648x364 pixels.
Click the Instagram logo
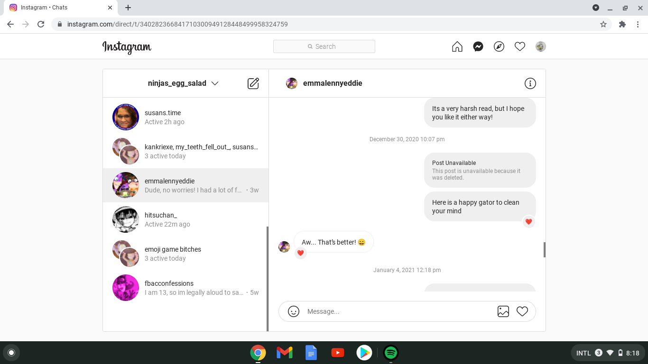click(127, 47)
